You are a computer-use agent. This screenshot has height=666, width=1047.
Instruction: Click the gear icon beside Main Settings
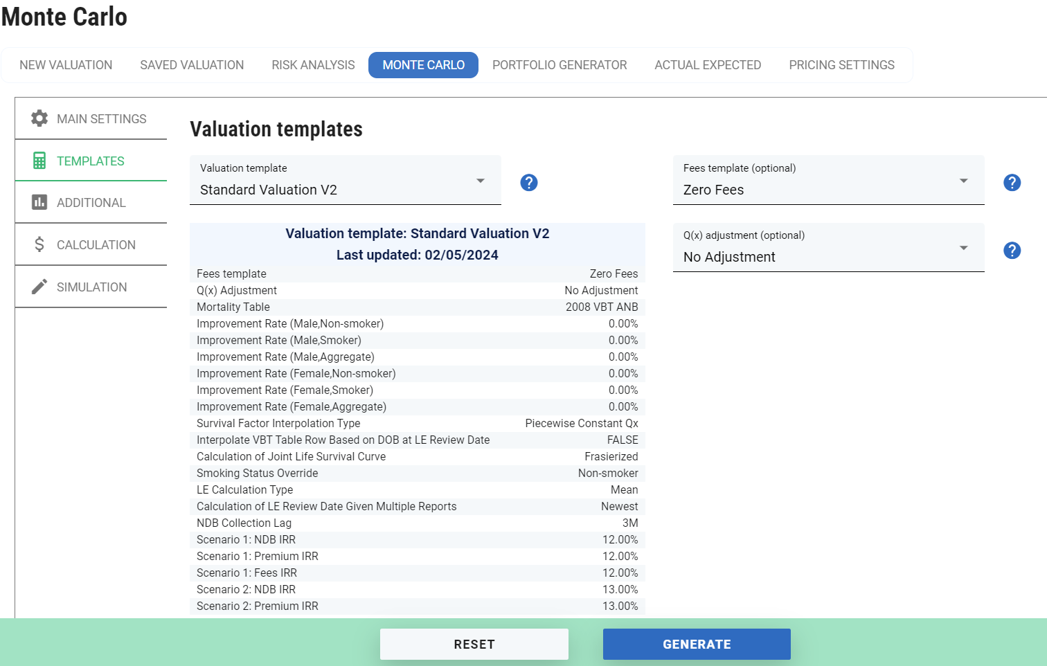(39, 118)
